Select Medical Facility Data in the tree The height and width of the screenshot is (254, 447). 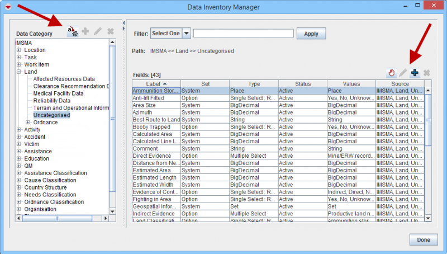pyautogui.click(x=58, y=93)
